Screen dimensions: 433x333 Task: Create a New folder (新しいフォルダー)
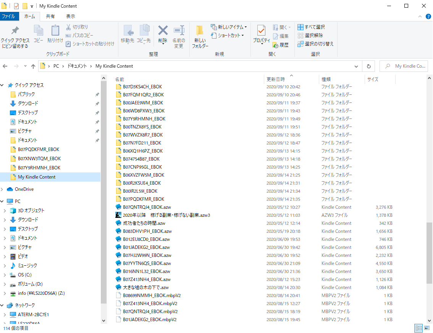pyautogui.click(x=200, y=36)
